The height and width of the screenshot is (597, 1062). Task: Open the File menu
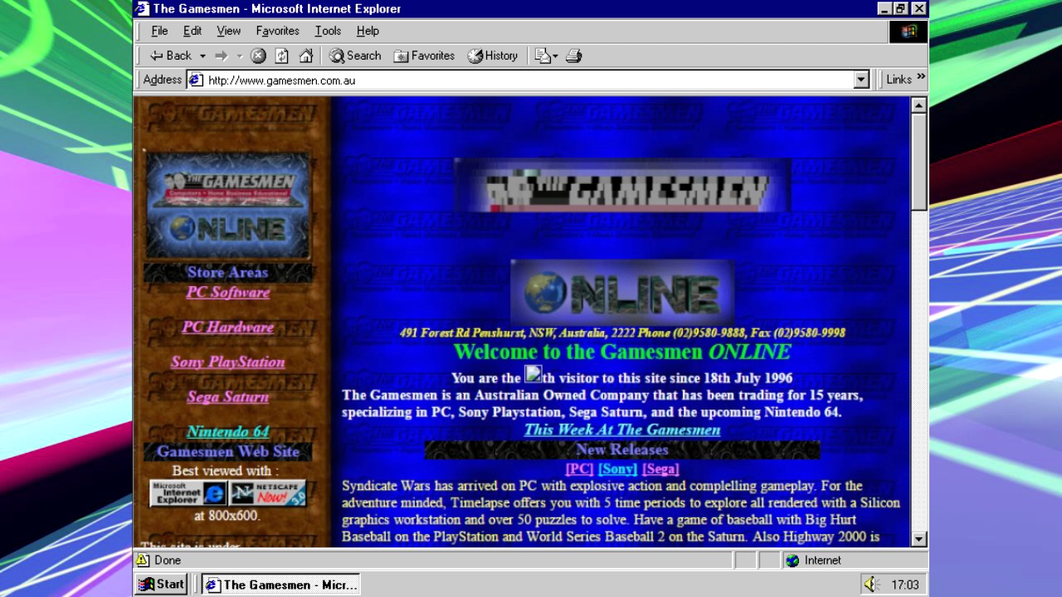[159, 31]
